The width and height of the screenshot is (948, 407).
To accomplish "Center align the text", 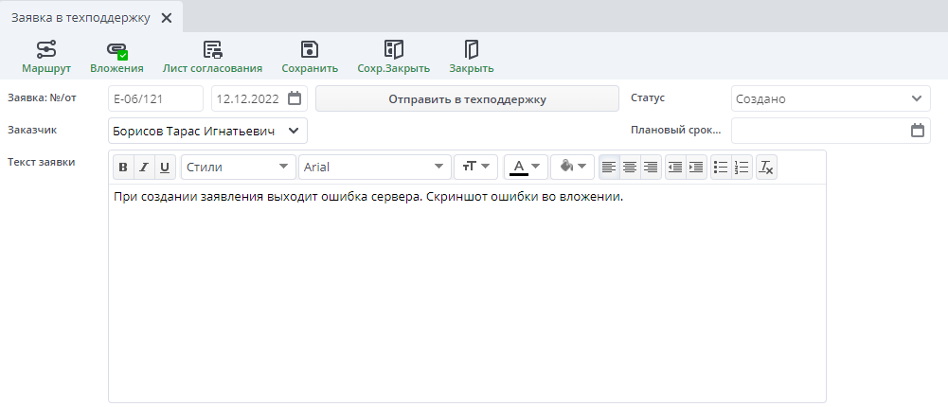I will click(630, 168).
